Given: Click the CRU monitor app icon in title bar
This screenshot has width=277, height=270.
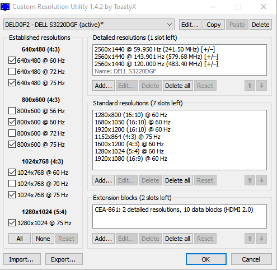Looking at the screenshot, I should pyautogui.click(x=5, y=7).
